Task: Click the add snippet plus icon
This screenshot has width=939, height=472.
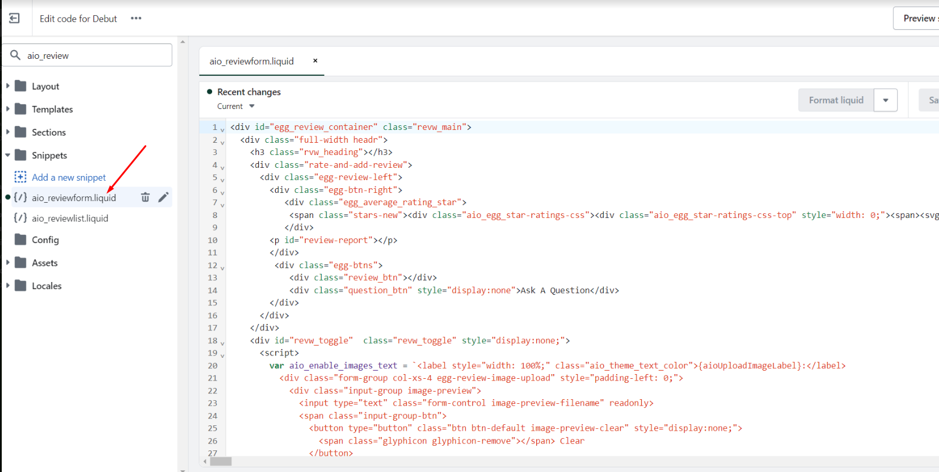Action: (20, 177)
